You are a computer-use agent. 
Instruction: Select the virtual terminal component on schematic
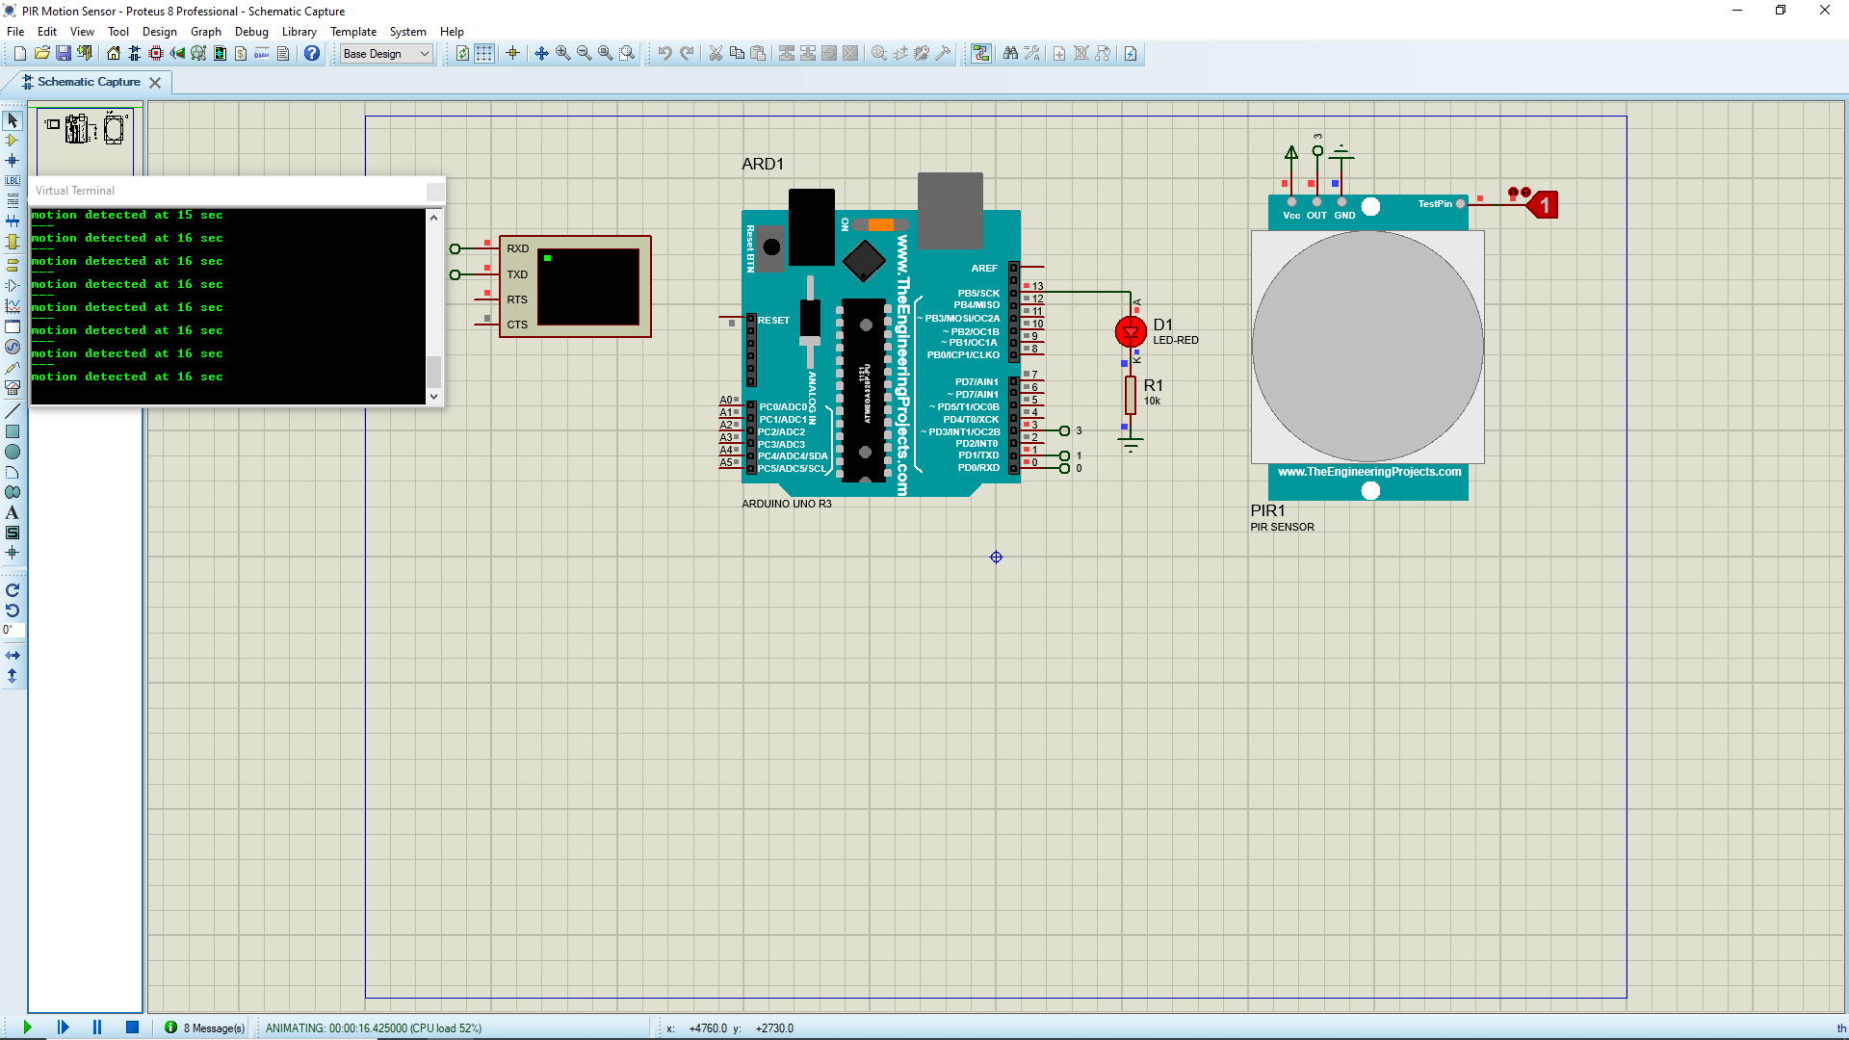pyautogui.click(x=575, y=286)
